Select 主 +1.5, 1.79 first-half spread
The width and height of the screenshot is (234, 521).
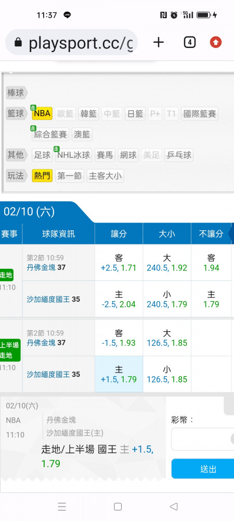(119, 375)
